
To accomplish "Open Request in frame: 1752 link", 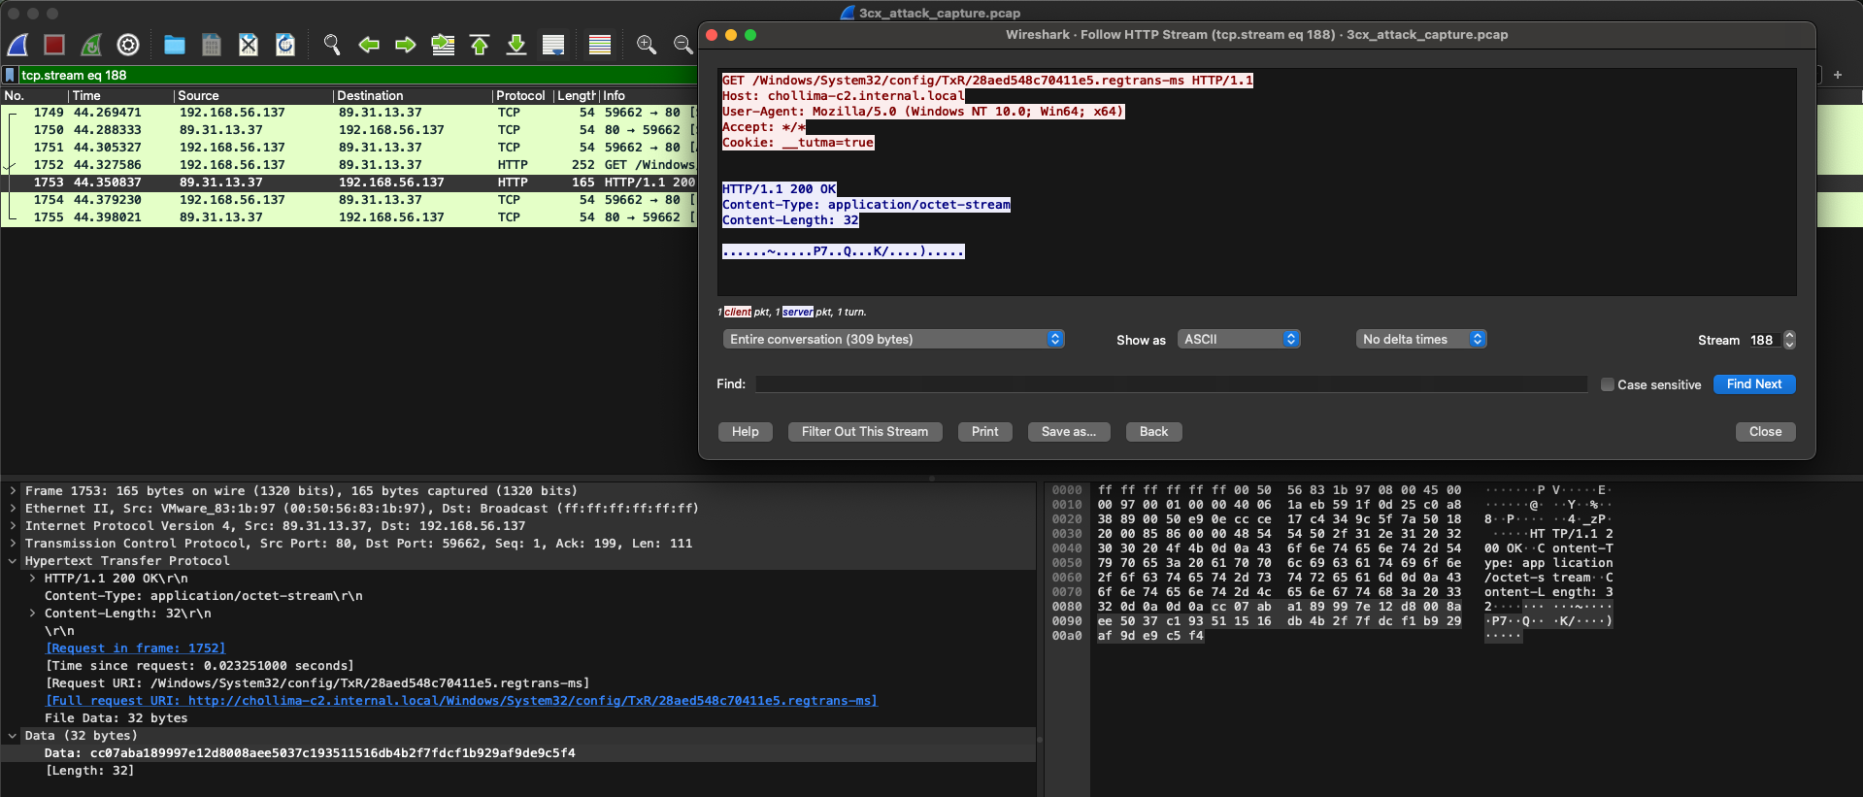I will [x=136, y=648].
